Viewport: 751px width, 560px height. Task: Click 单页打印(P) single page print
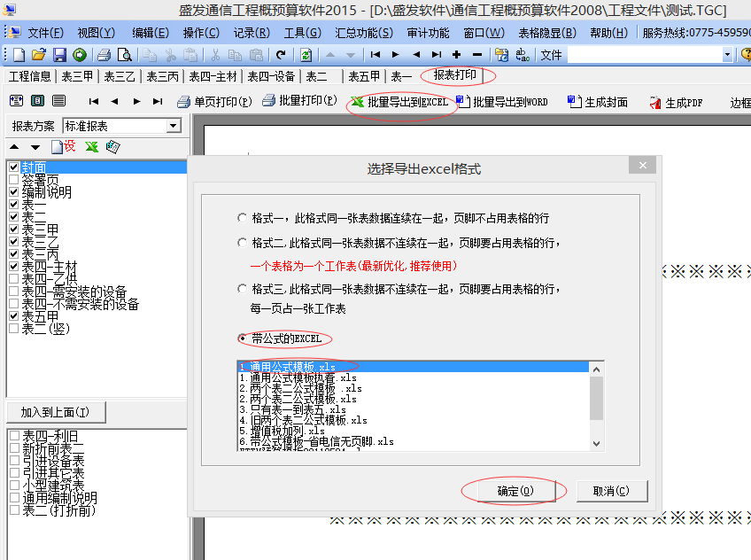click(214, 102)
